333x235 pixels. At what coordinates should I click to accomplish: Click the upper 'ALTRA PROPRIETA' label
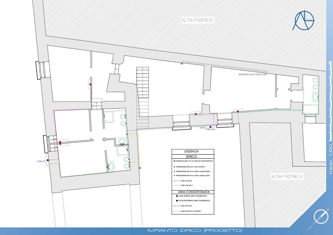pyautogui.click(x=197, y=21)
